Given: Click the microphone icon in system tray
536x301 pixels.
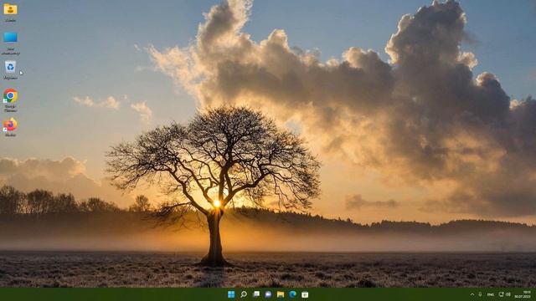Looking at the screenshot, I should [x=480, y=294].
